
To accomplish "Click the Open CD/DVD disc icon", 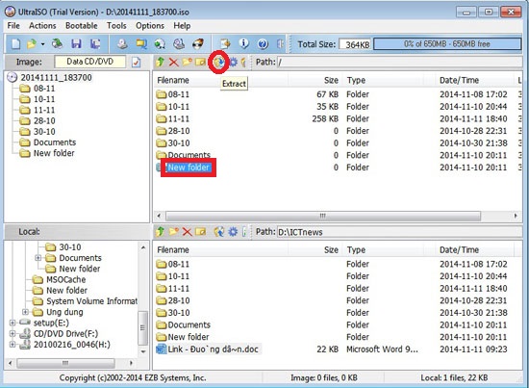I will tap(57, 44).
